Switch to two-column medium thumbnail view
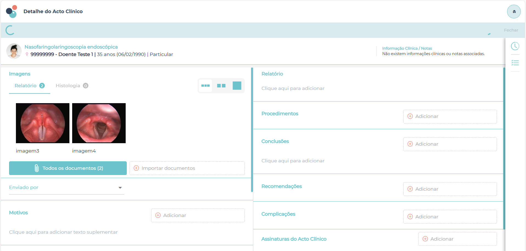Screen dimensions: 526x251 pyautogui.click(x=221, y=86)
